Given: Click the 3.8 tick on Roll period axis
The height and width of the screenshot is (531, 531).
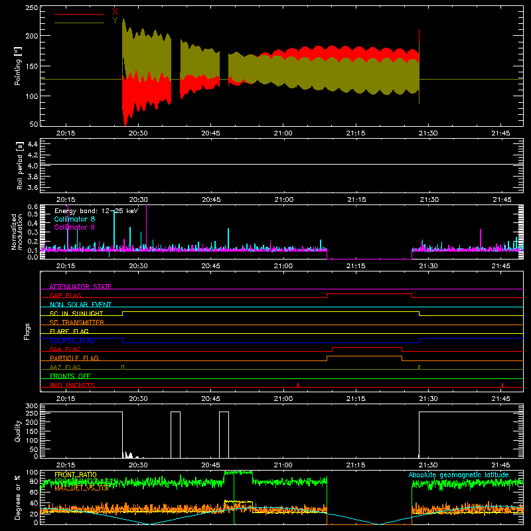Looking at the screenshot, I should pyautogui.click(x=33, y=177).
